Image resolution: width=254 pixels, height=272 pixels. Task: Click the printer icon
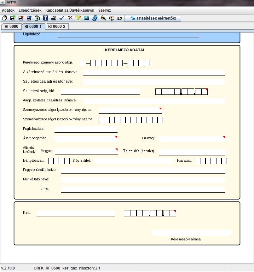(54, 18)
